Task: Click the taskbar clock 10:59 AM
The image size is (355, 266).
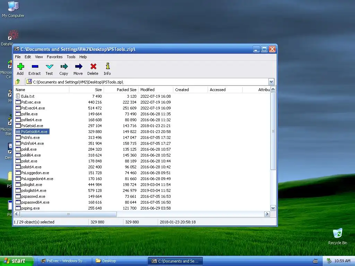Action: (x=342, y=261)
